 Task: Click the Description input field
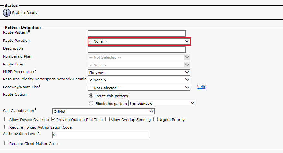click(x=136, y=49)
